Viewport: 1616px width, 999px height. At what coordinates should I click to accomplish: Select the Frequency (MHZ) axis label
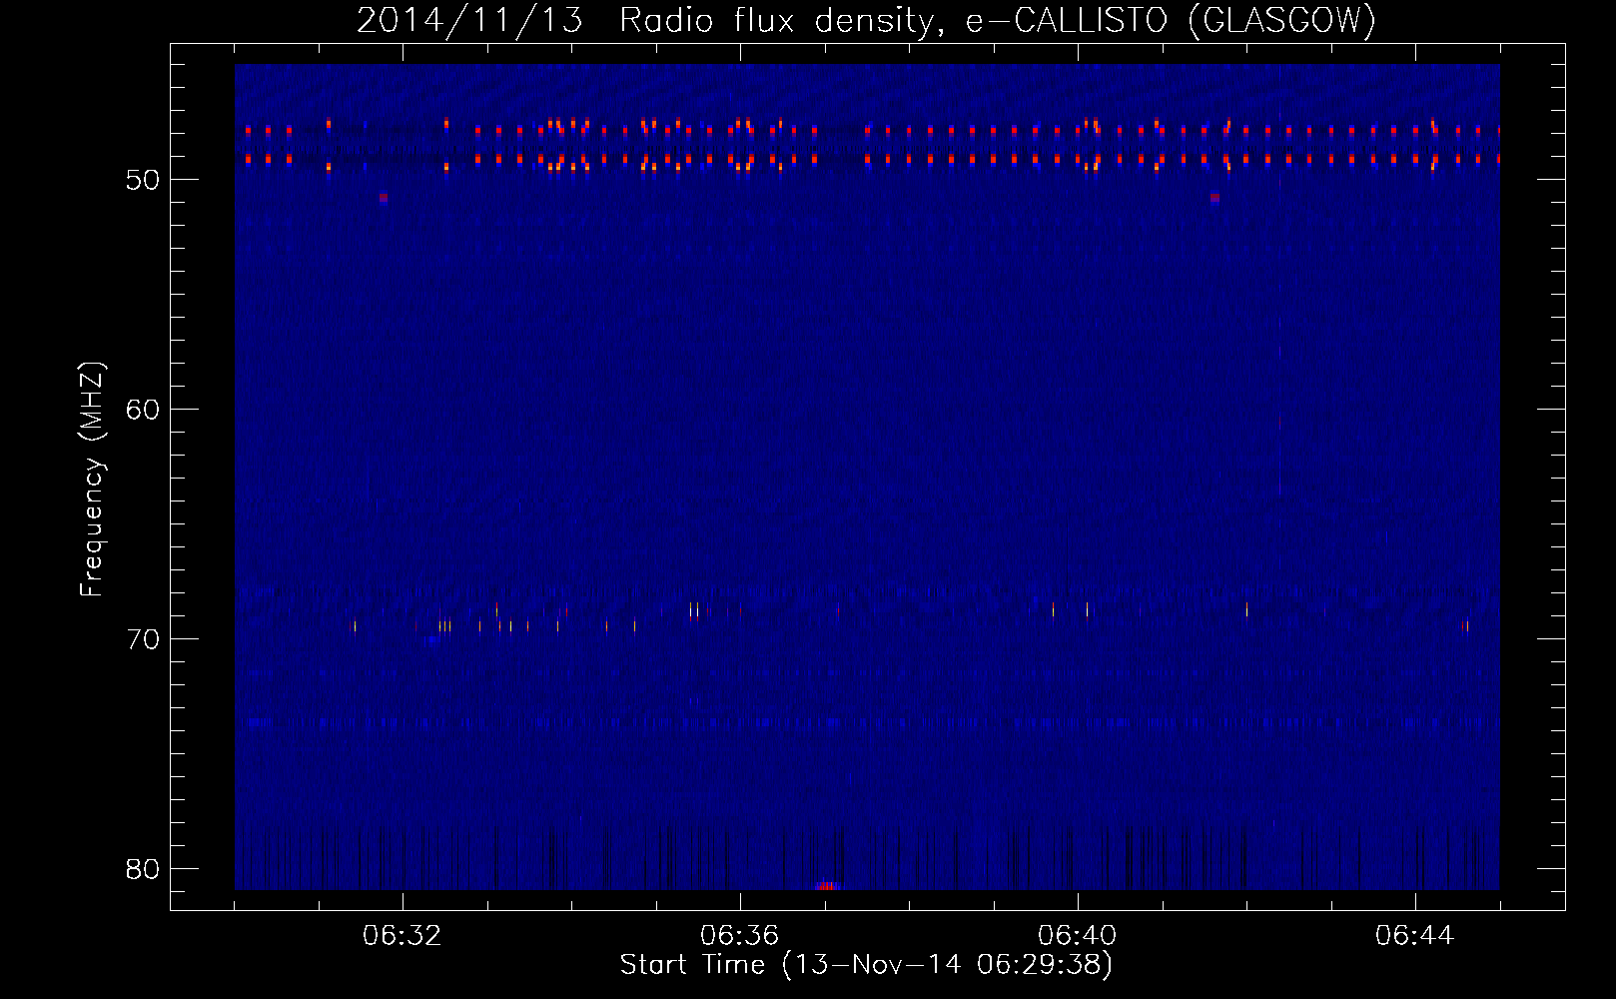click(x=91, y=480)
